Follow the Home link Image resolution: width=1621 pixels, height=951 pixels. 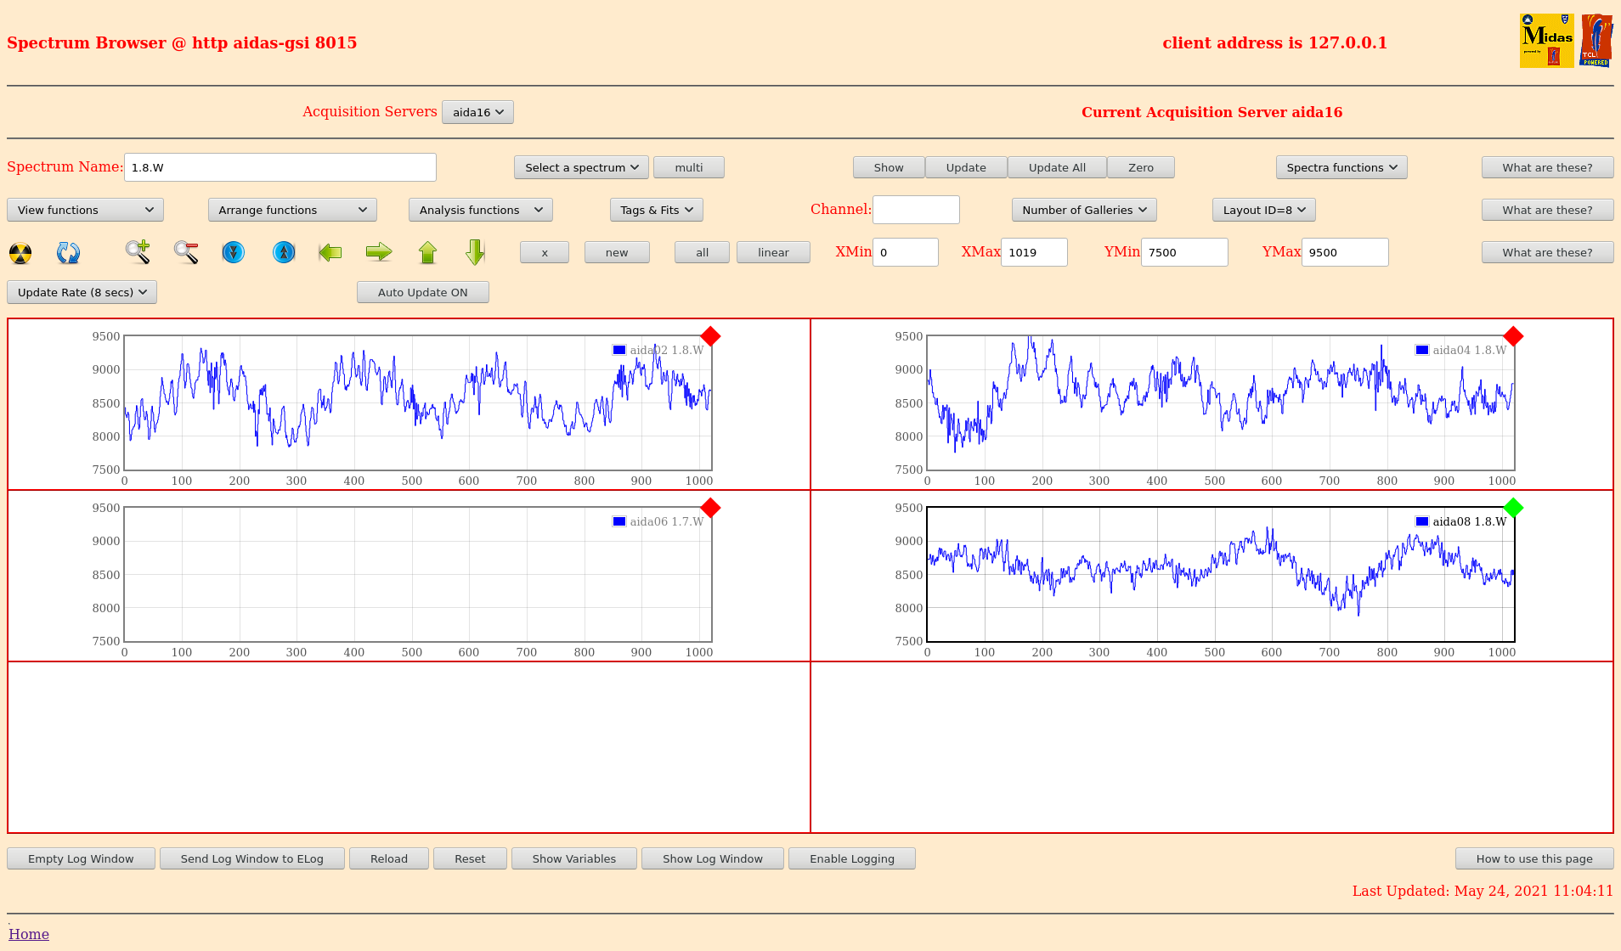point(29,934)
